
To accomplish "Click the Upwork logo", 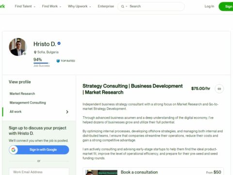I will [2, 6].
